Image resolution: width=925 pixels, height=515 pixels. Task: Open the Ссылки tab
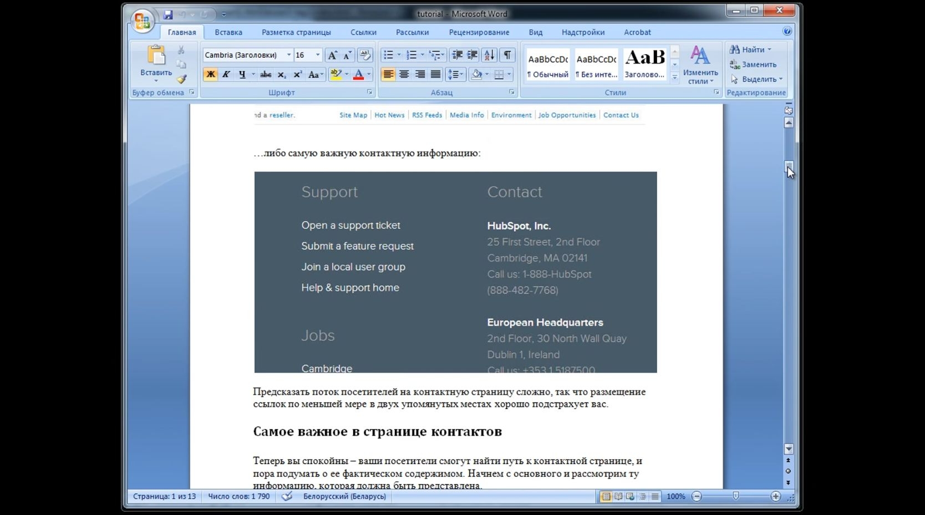(x=363, y=32)
